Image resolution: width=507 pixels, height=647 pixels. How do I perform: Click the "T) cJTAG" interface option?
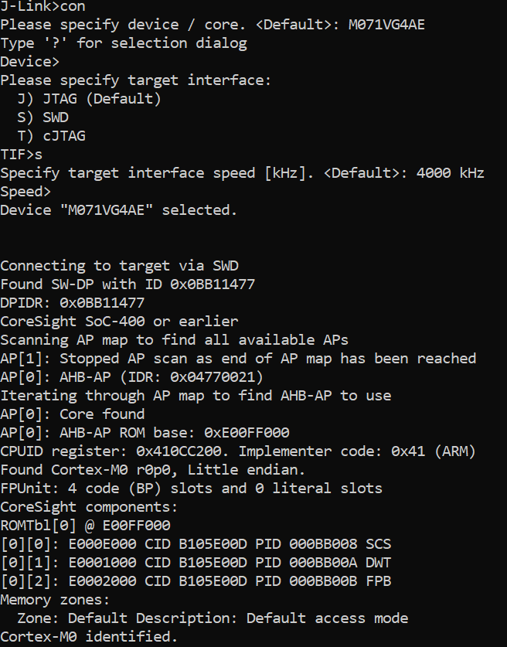coord(51,136)
